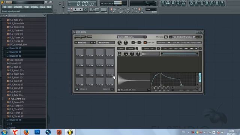Open the Pad 2/32 selector dropdown arrow
The width and height of the screenshot is (240, 135).
click(95, 42)
